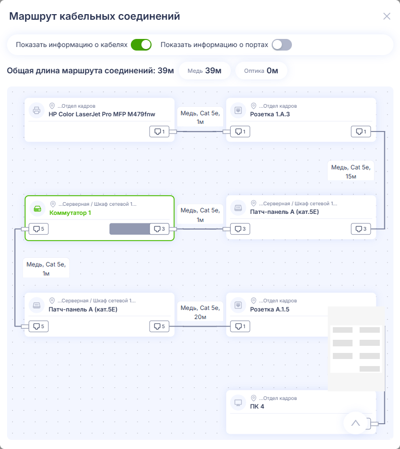The height and width of the screenshot is (449, 400).
Task: Click the socket icon on Розетка 1.A.3 card
Action: [x=238, y=110]
